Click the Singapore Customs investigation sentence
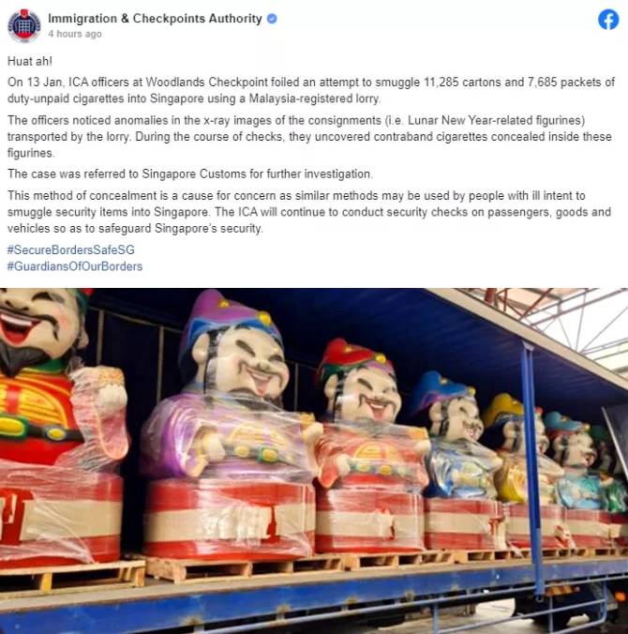The width and height of the screenshot is (628, 634). [190, 174]
